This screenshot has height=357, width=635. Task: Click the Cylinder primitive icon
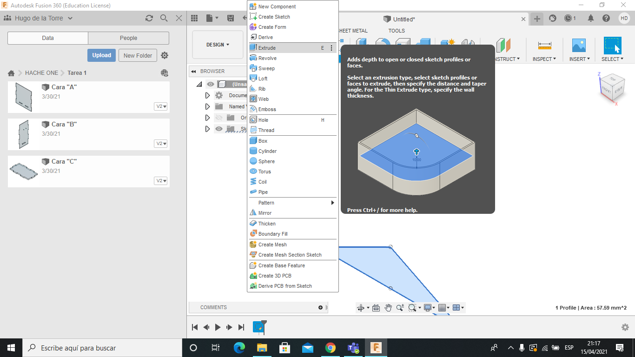coord(253,151)
